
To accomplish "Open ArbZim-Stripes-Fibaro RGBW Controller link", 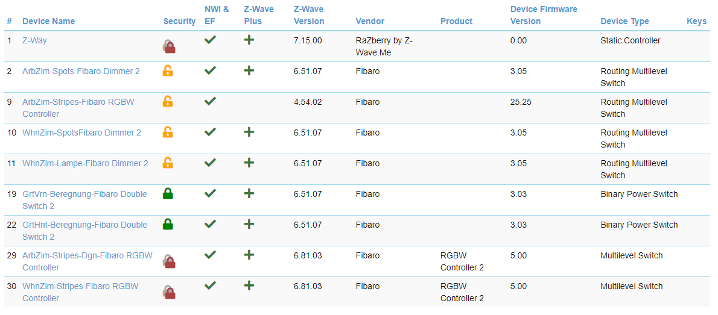I will (78, 107).
